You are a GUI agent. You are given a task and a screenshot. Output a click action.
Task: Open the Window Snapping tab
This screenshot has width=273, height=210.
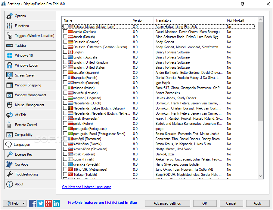(30, 85)
